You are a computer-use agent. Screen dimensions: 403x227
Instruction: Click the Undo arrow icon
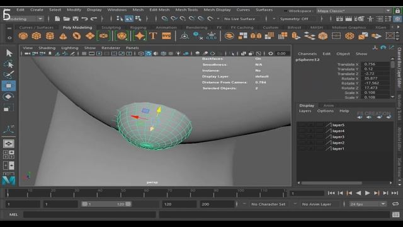click(x=84, y=18)
